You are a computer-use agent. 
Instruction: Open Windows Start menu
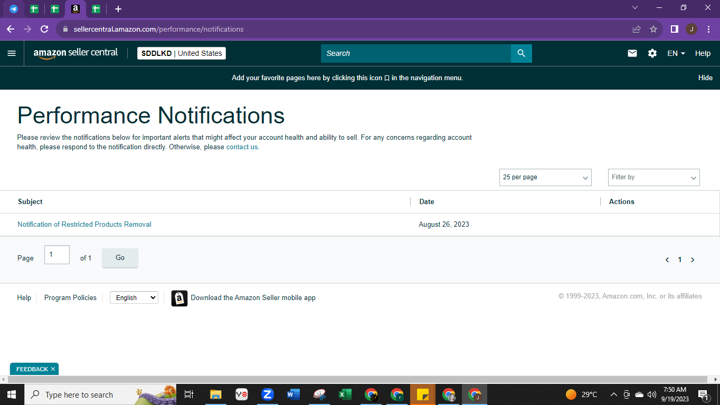(x=11, y=394)
